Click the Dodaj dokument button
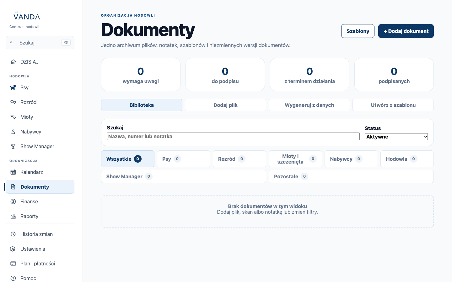 click(x=406, y=31)
